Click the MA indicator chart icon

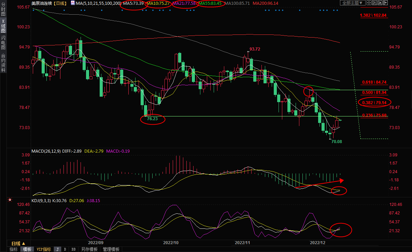(x=73, y=3)
